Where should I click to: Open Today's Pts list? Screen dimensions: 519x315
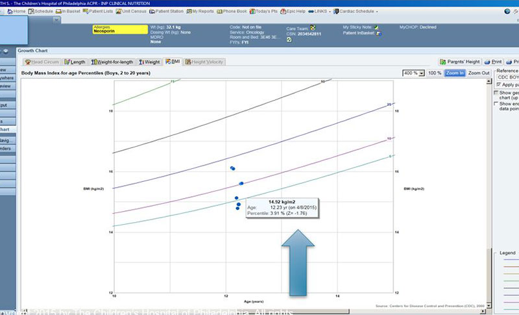263,11
